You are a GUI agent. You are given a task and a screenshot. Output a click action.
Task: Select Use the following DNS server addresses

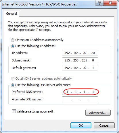click(x=13, y=85)
